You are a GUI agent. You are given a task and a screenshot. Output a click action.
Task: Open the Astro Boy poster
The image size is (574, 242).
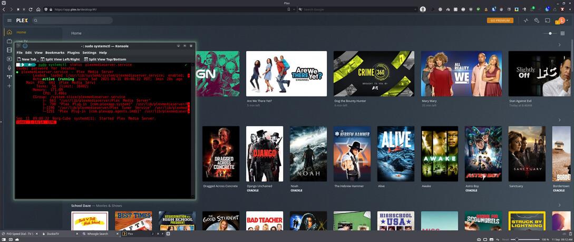(x=483, y=154)
